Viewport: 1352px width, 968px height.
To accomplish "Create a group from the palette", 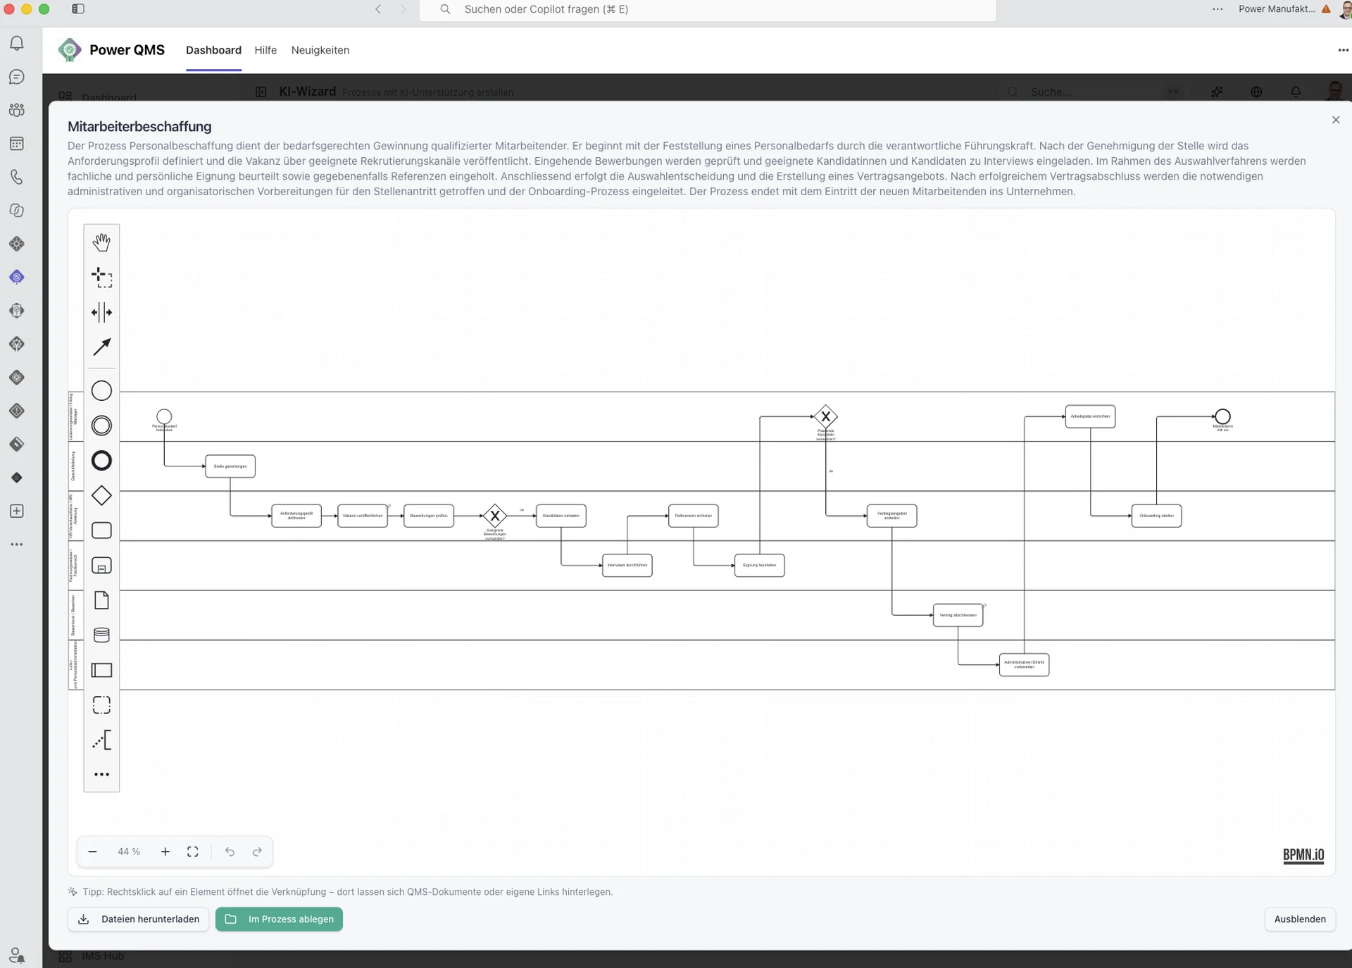I will tap(101, 705).
